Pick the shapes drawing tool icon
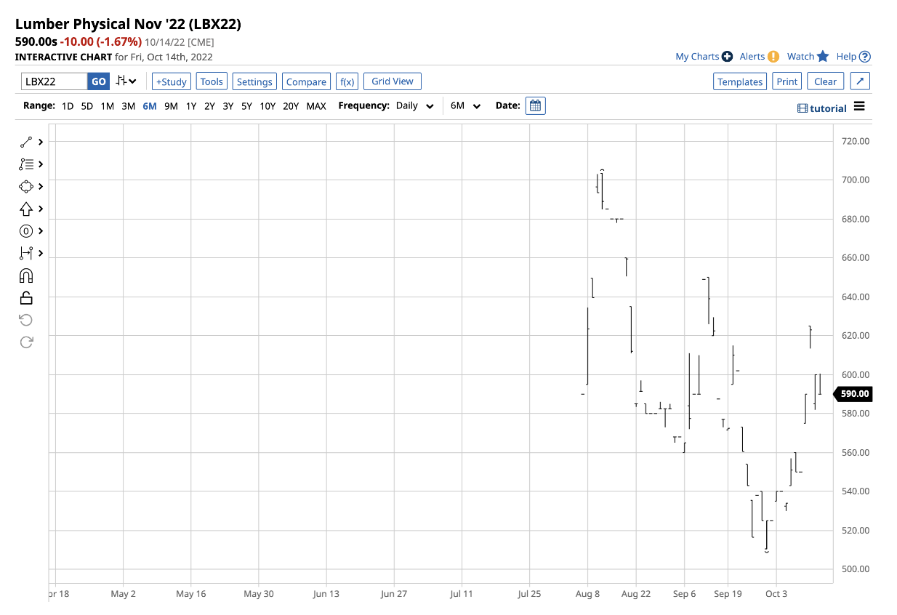This screenshot has width=897, height=615. (26, 186)
